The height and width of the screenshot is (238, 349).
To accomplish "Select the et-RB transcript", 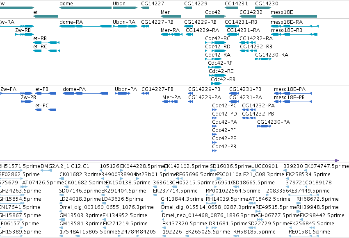I will pos(46,43).
